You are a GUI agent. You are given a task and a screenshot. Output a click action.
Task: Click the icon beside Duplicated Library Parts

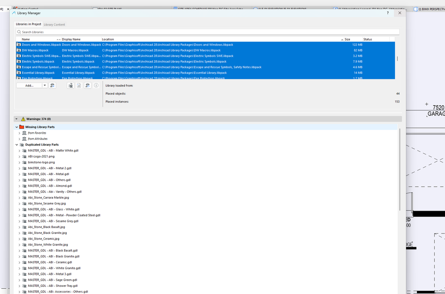21,145
